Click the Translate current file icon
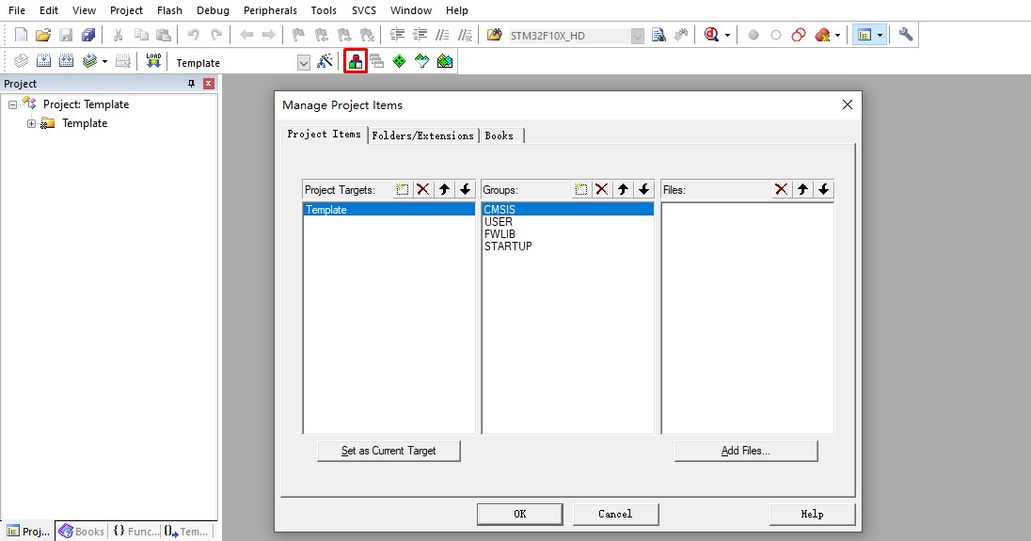Viewport: 1031px width, 541px height. [x=21, y=61]
